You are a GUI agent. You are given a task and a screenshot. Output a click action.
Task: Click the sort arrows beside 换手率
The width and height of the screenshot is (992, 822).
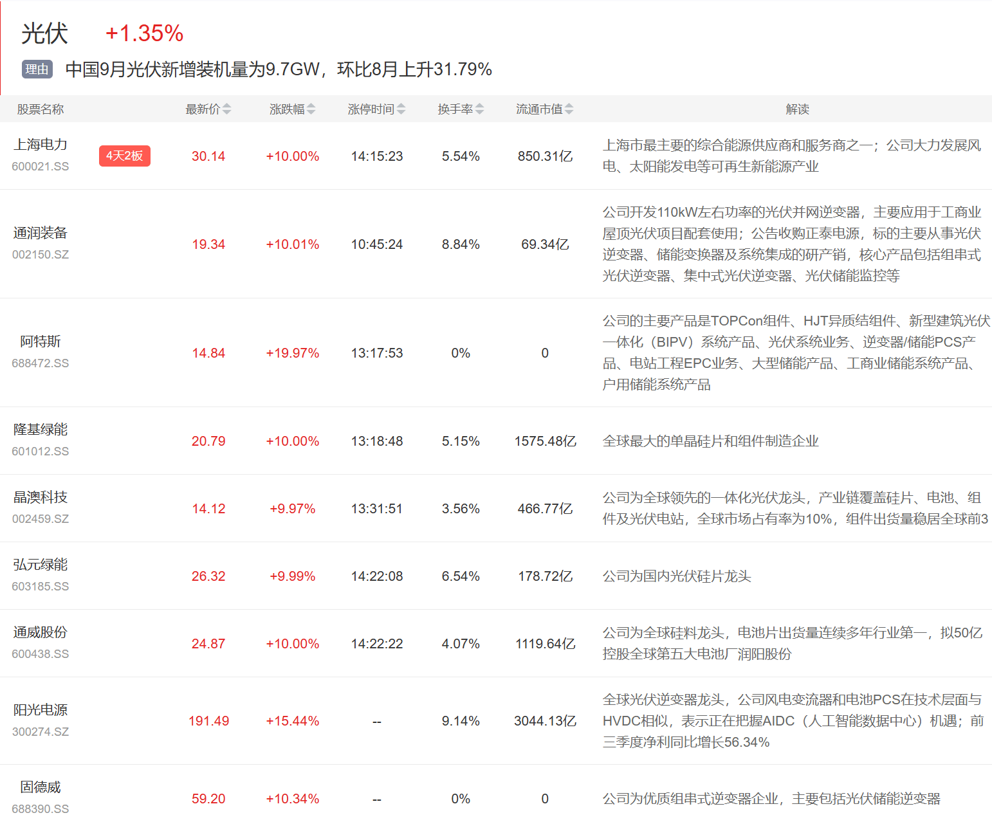click(x=479, y=109)
